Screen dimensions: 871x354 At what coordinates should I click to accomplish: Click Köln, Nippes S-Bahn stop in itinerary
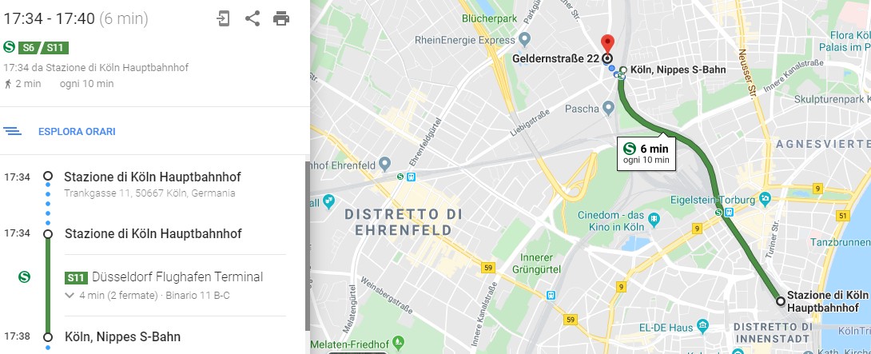(x=123, y=336)
